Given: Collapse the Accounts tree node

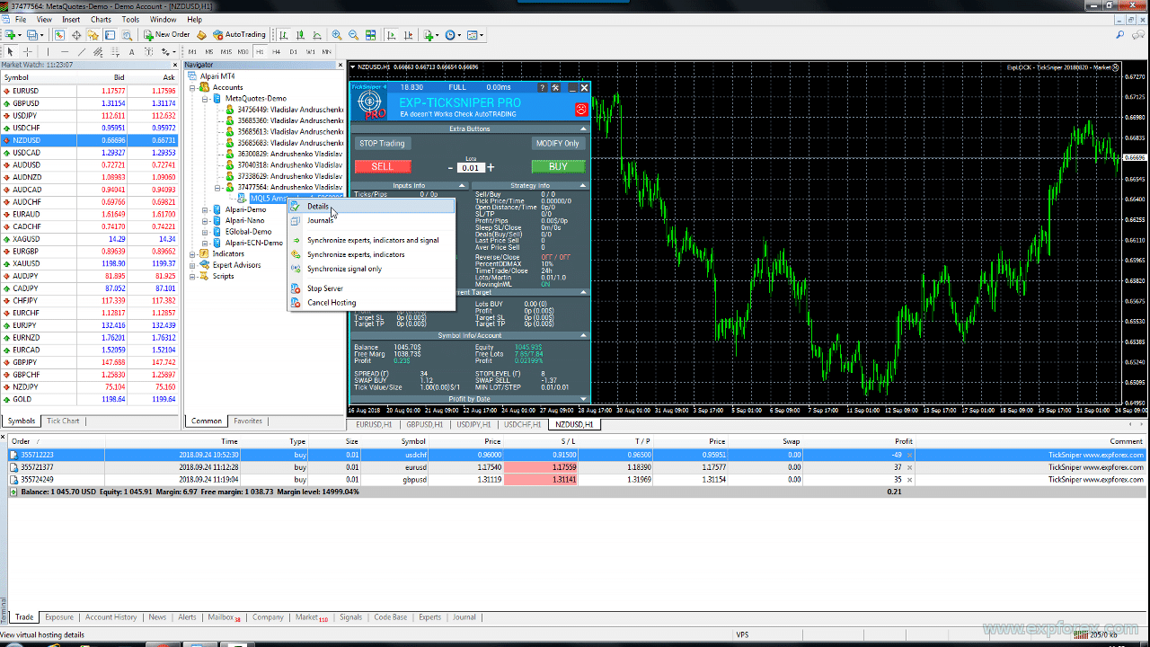Looking at the screenshot, I should point(193,87).
